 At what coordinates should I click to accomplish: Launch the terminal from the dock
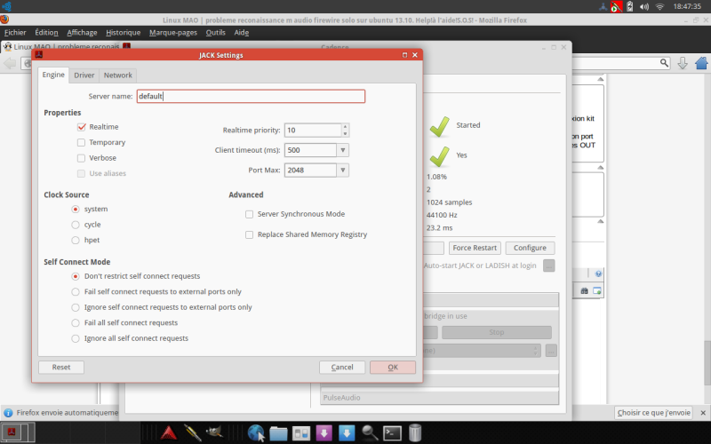[392, 433]
